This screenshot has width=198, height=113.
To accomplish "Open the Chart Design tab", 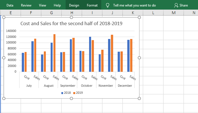I will click(74, 5).
